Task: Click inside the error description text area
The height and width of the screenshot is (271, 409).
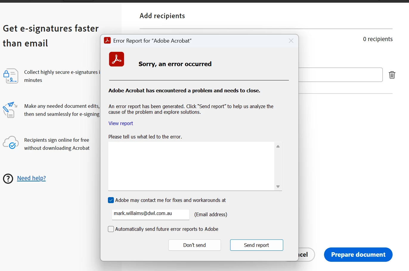Action: pyautogui.click(x=191, y=166)
